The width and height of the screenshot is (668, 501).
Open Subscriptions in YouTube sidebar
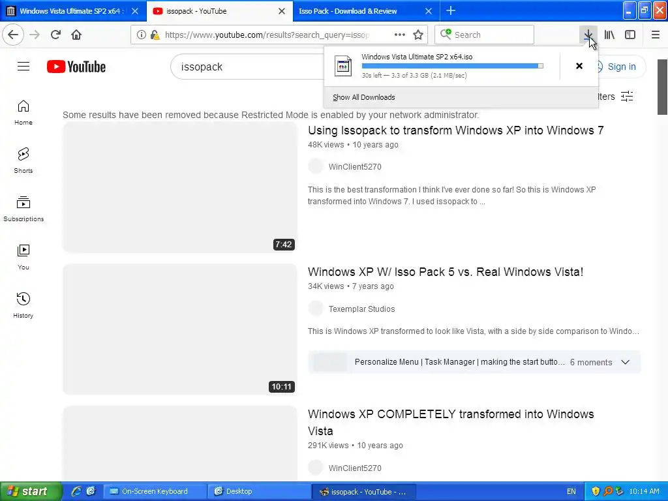[x=23, y=209]
